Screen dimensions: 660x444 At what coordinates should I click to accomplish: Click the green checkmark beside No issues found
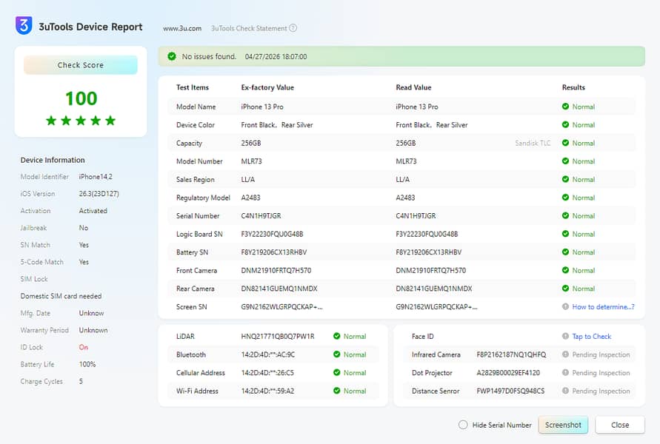tap(172, 56)
